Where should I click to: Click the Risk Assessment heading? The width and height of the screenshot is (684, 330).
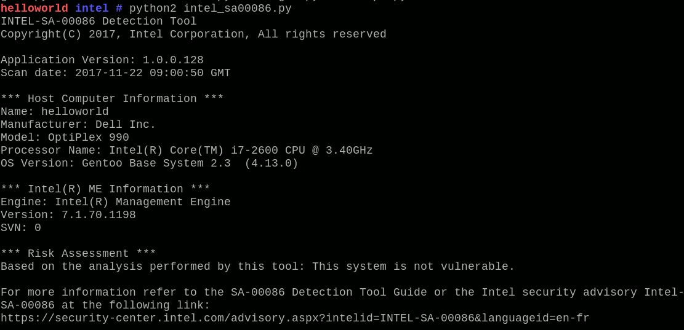pyautogui.click(x=78, y=254)
